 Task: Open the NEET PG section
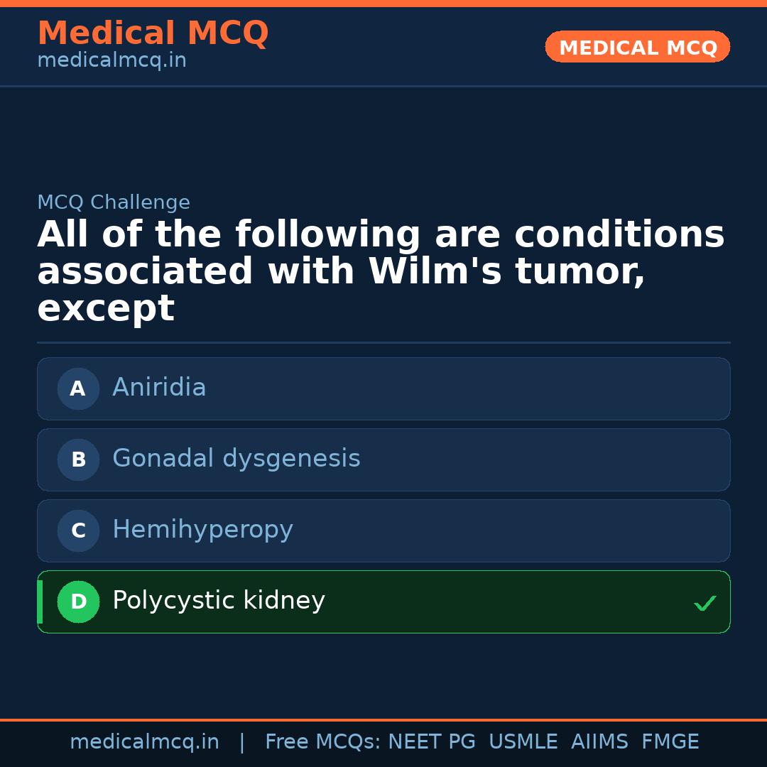pyautogui.click(x=431, y=741)
